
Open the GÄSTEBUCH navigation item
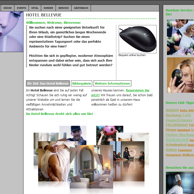click(x=81, y=8)
